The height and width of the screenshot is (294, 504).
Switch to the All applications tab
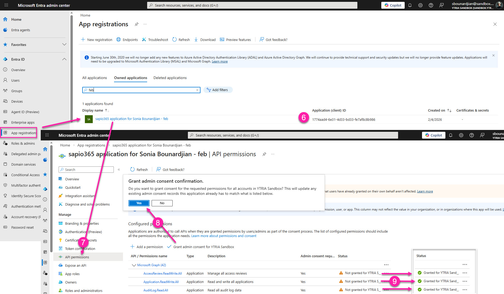point(94,78)
